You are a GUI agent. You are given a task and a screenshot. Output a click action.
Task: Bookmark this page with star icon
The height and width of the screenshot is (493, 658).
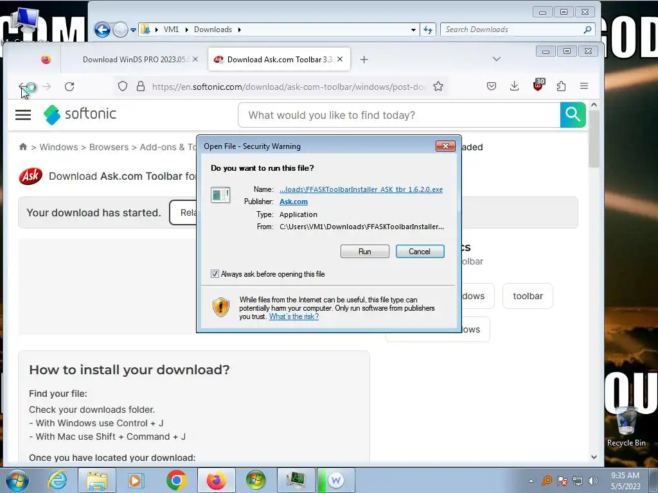(438, 87)
